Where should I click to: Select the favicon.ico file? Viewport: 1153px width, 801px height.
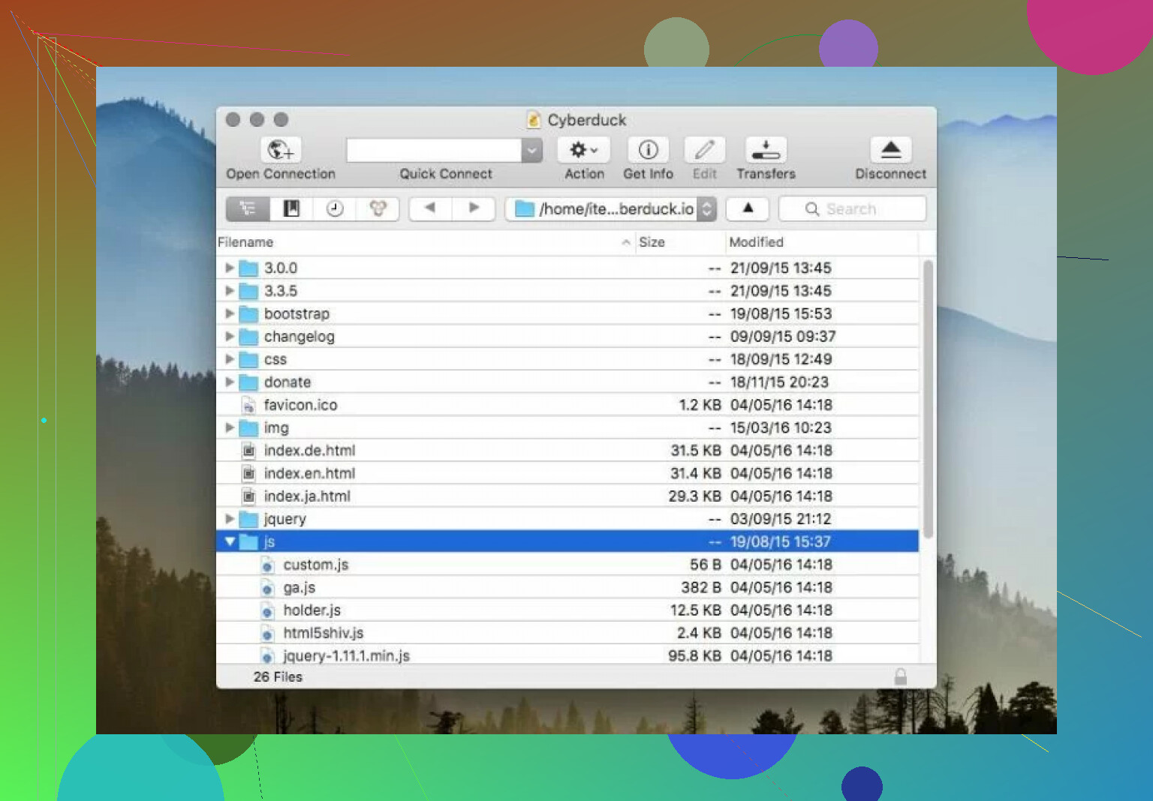(x=300, y=405)
